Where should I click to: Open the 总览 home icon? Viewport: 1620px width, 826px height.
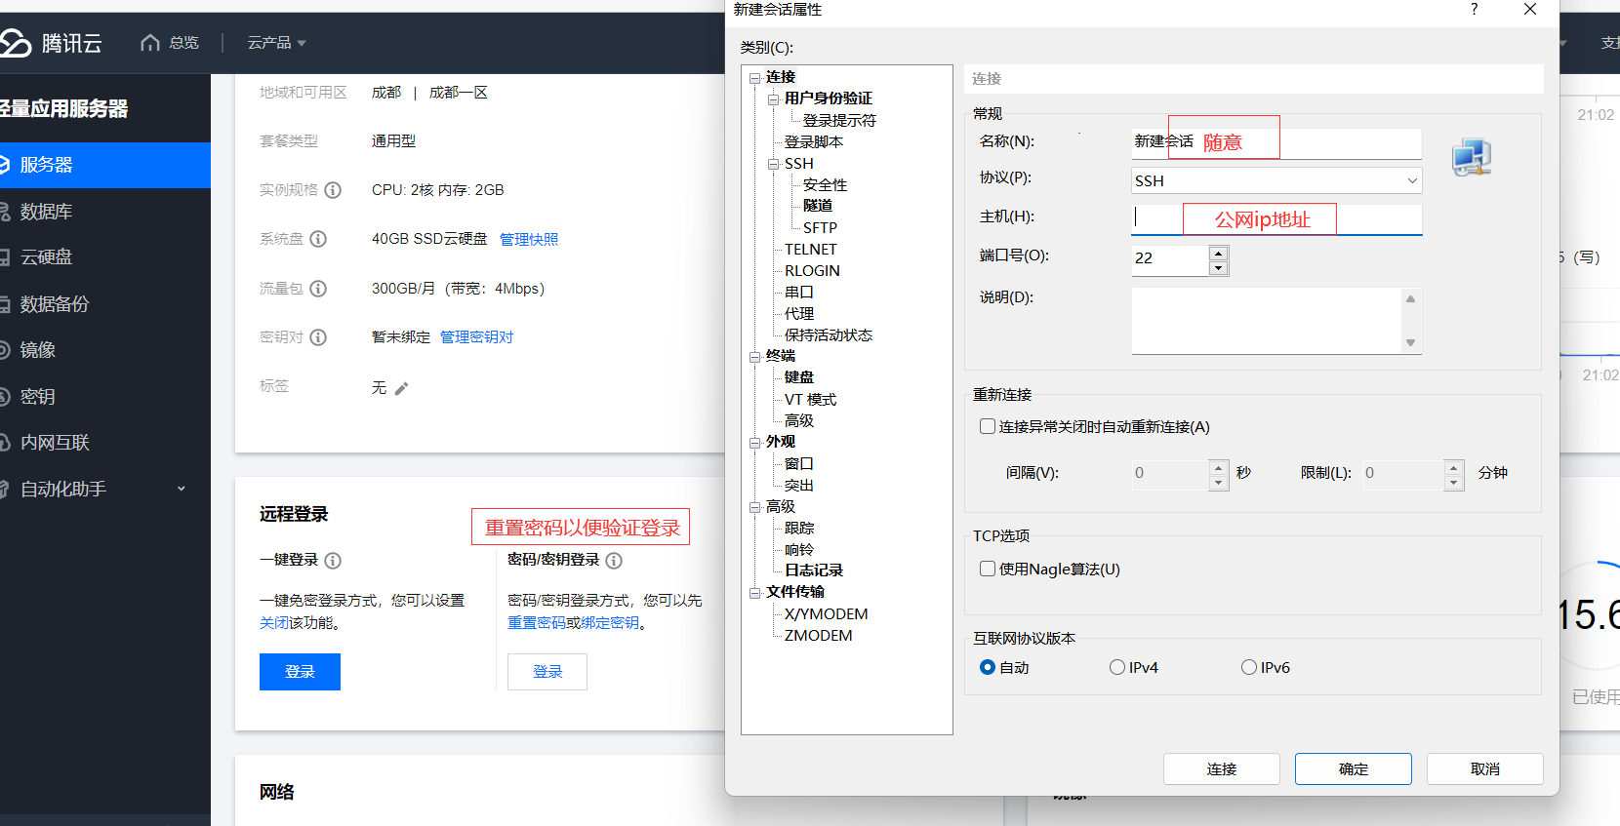(149, 43)
